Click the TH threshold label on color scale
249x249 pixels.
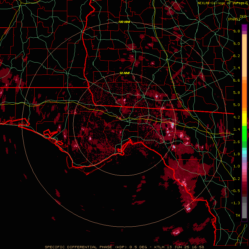(238, 216)
